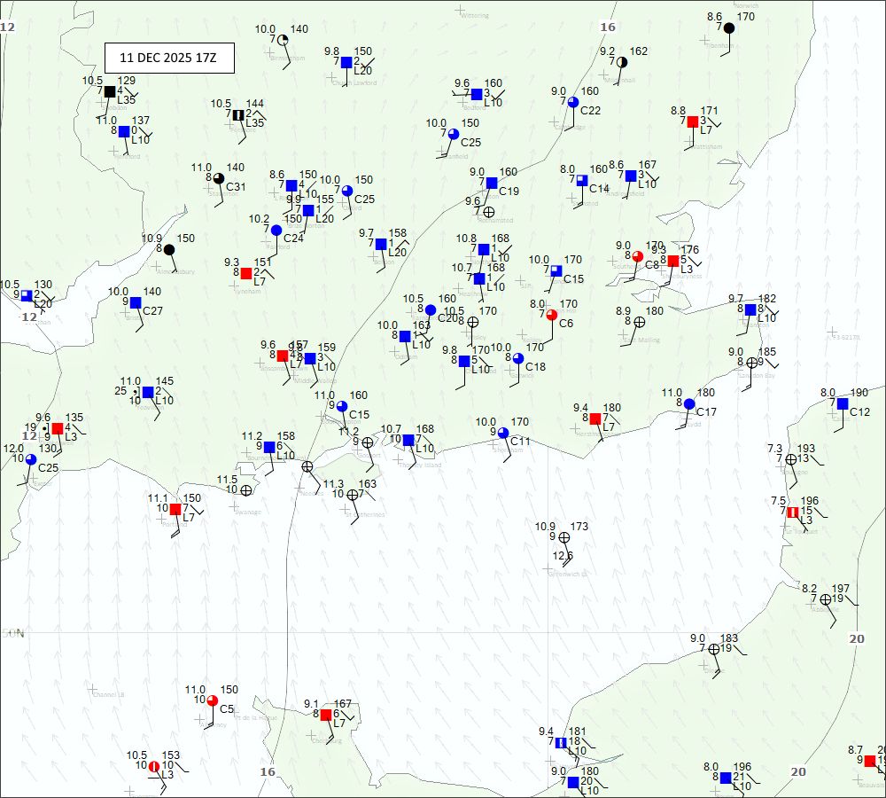Click Greenwich LS crossed circle marker

point(563,537)
